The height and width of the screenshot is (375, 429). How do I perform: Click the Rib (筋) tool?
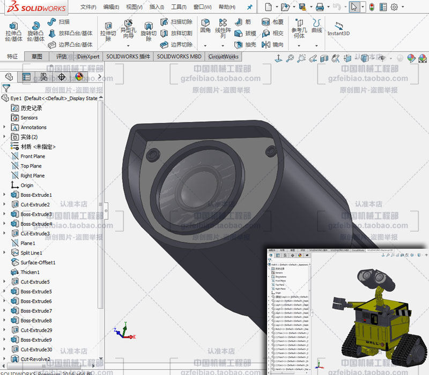[243, 22]
